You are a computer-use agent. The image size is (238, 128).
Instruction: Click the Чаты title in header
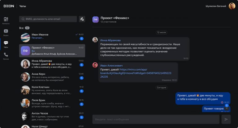[x=23, y=6]
